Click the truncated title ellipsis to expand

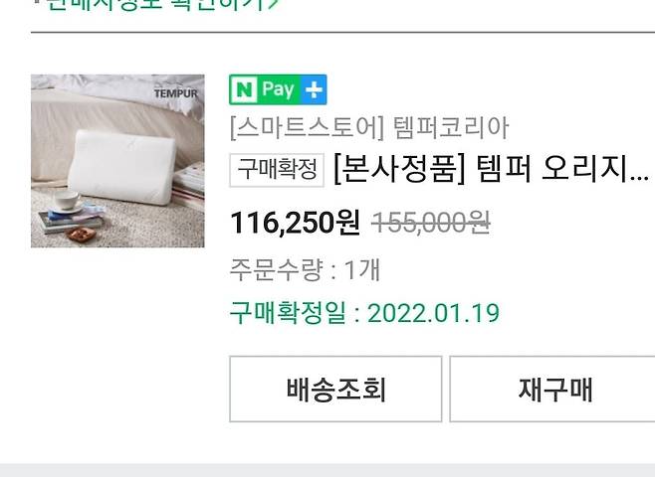click(x=639, y=177)
